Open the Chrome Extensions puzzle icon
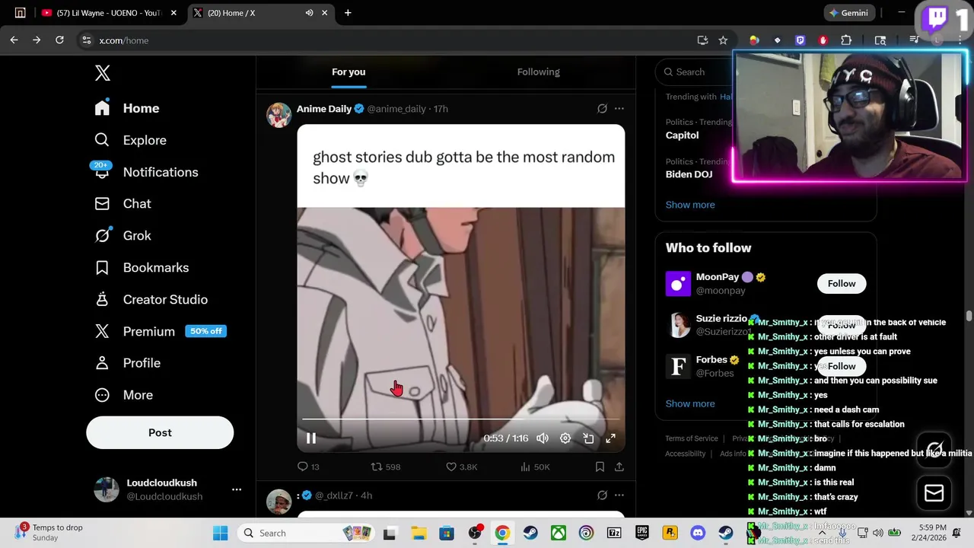Viewport: 974px width, 548px height. [846, 40]
